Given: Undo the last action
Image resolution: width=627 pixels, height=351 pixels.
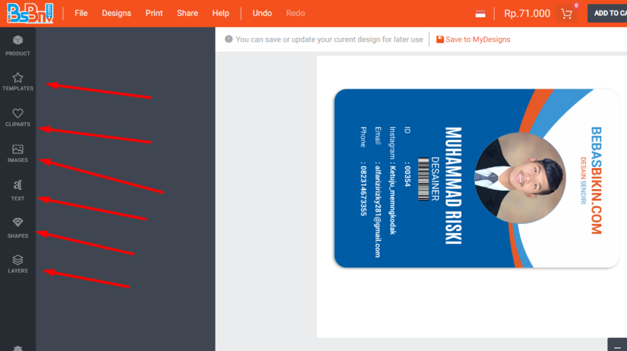Looking at the screenshot, I should [x=262, y=13].
